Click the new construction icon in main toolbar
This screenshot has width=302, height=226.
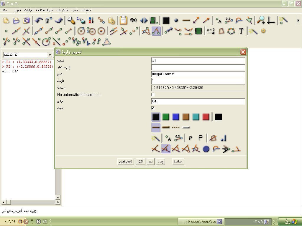click(6, 20)
